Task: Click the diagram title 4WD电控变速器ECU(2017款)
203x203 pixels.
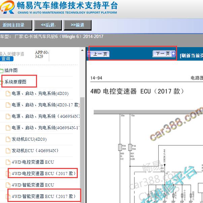Action: tap(137, 91)
